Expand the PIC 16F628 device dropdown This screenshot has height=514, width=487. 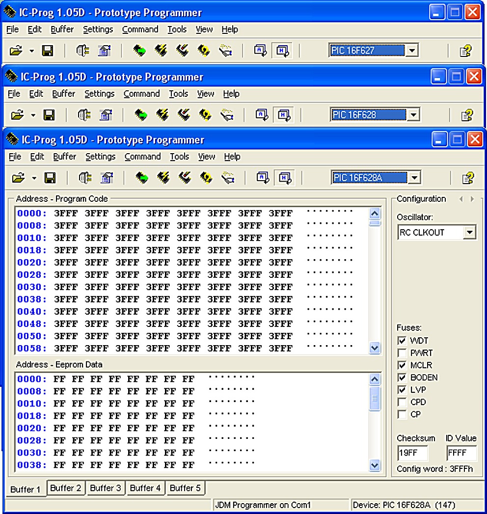coord(413,115)
